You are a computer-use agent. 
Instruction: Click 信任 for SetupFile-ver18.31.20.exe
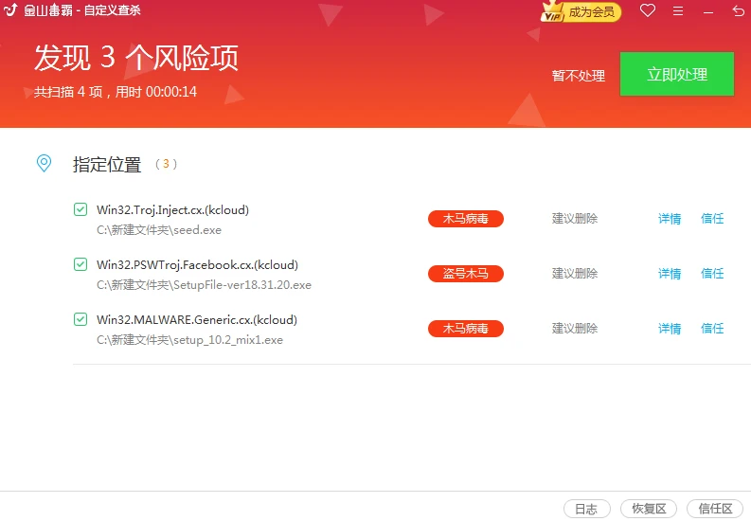click(712, 274)
